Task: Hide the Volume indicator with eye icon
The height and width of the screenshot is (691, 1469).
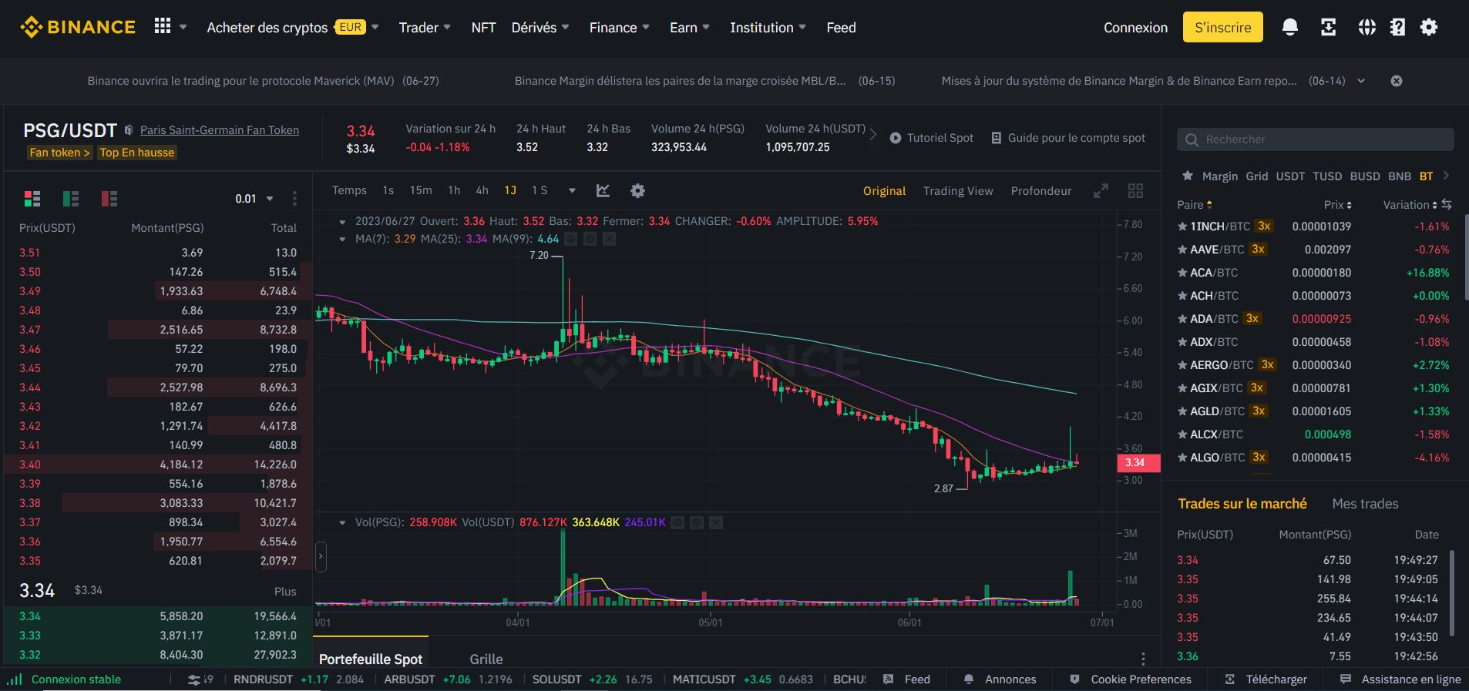Action: [677, 522]
